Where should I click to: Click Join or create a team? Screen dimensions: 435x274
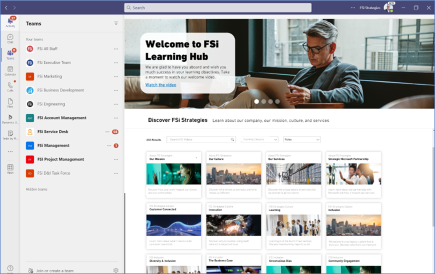click(x=54, y=270)
